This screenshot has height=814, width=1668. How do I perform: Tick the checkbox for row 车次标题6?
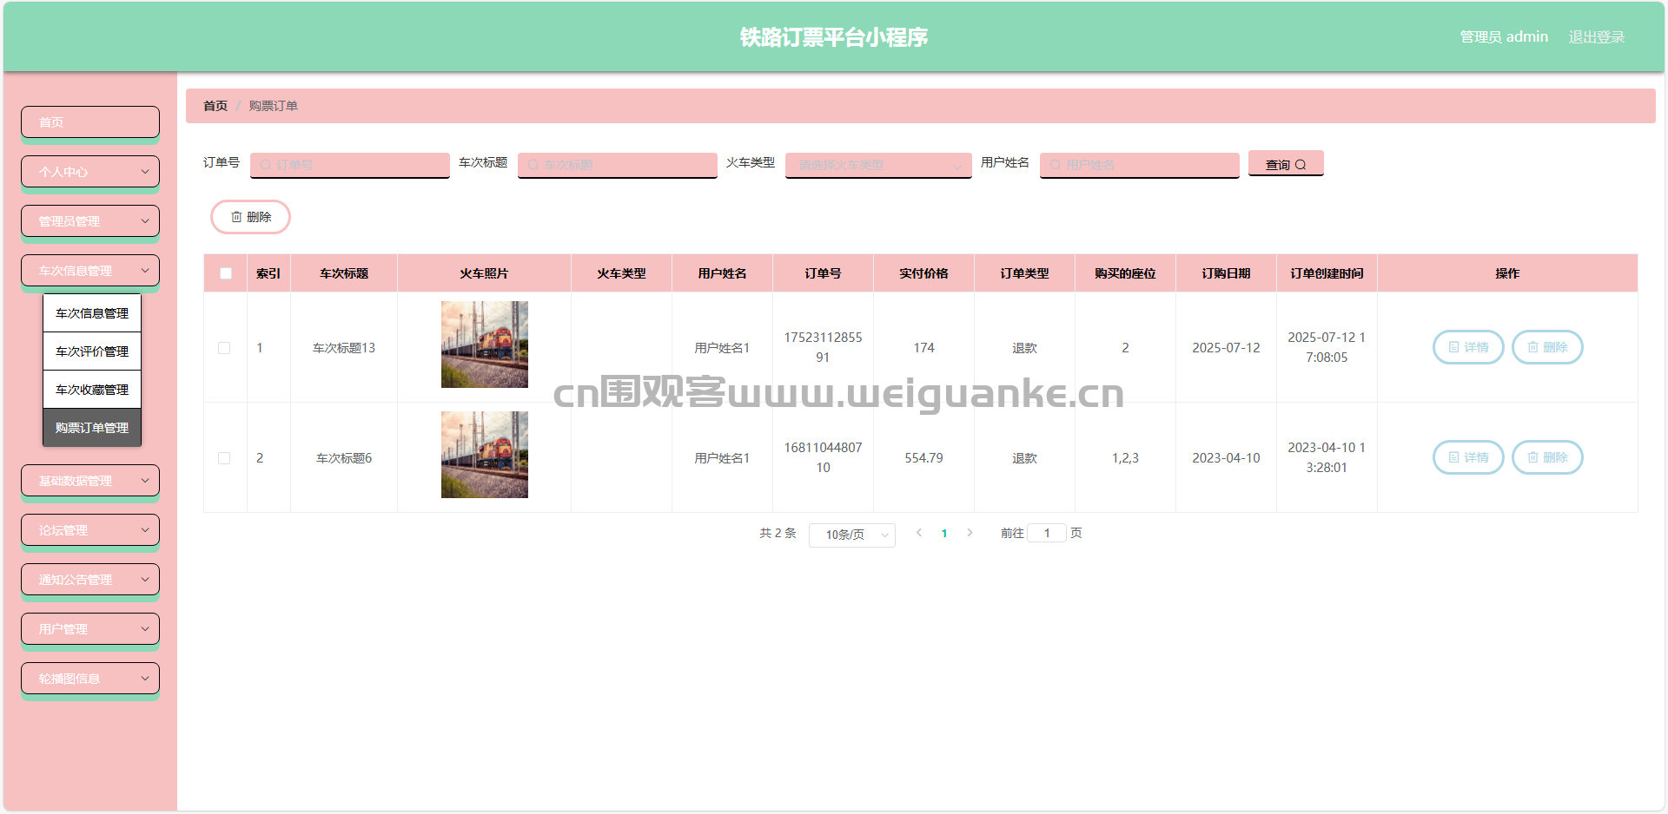click(224, 458)
